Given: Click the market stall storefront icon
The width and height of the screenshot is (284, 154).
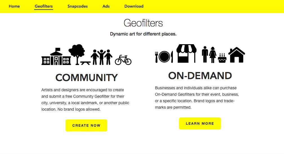Looking at the screenshot, I should click(x=186, y=53).
